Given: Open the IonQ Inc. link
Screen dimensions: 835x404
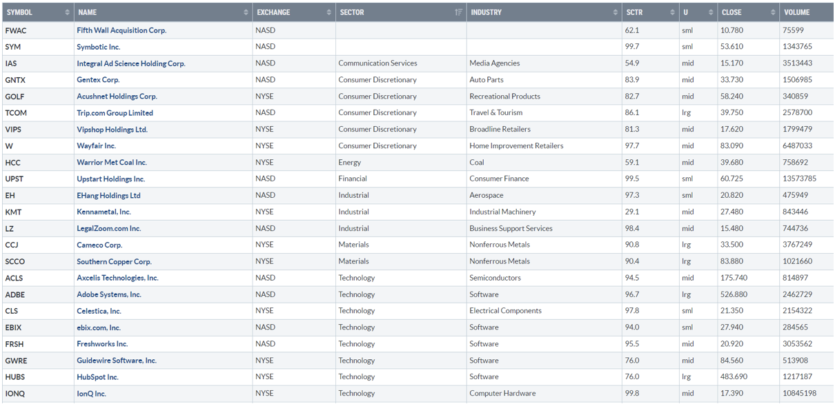Looking at the screenshot, I should pyautogui.click(x=92, y=394).
